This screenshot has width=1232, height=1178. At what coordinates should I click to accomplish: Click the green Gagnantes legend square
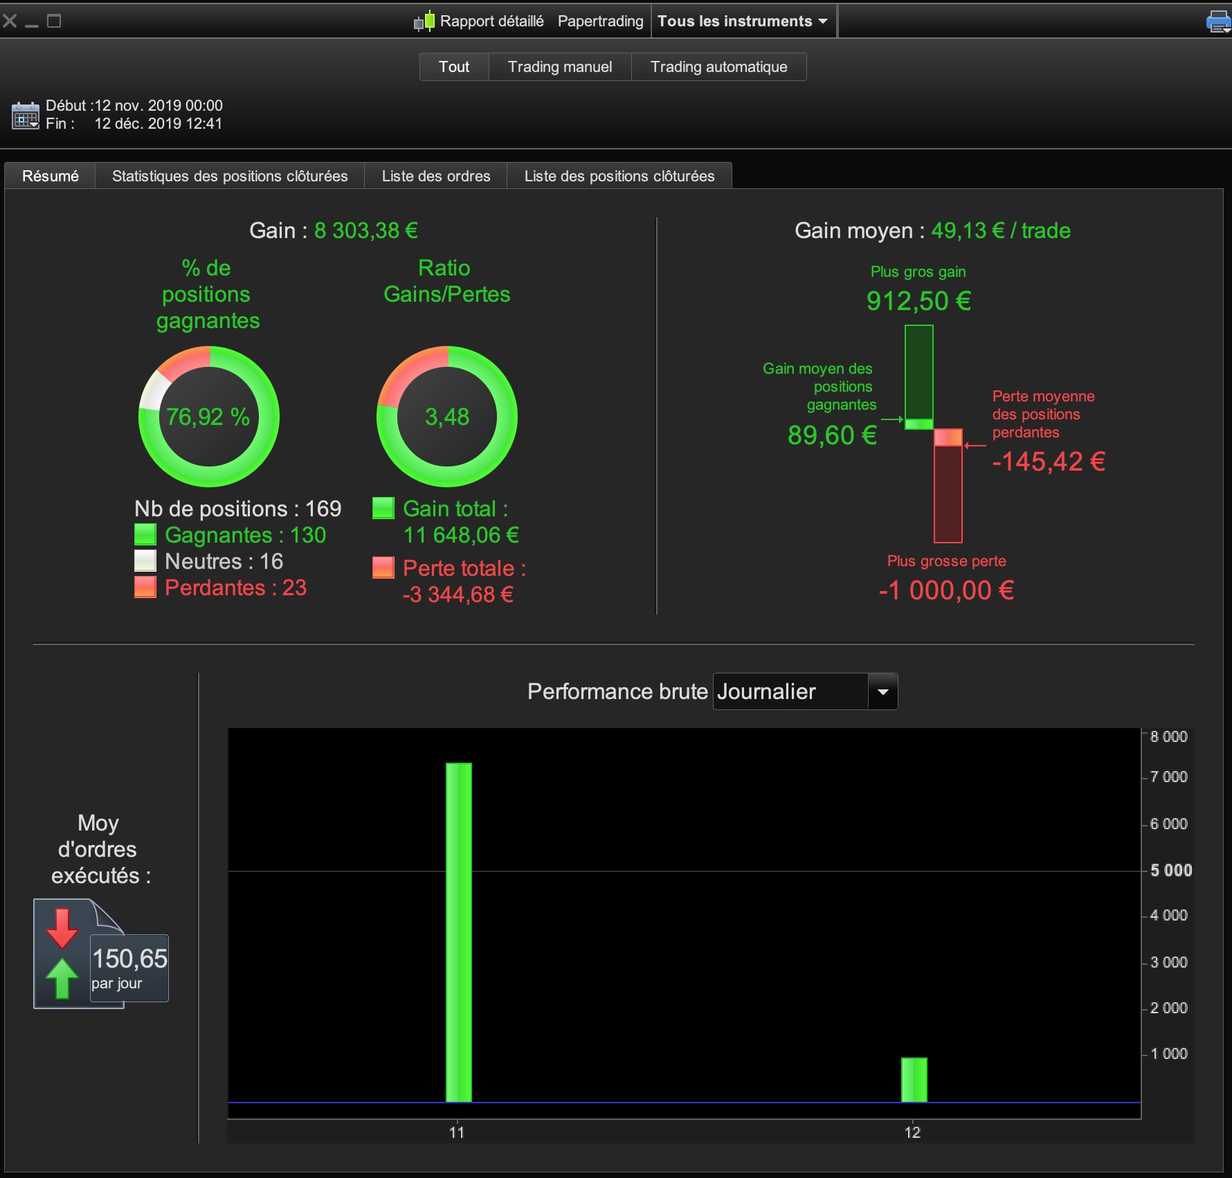click(145, 534)
